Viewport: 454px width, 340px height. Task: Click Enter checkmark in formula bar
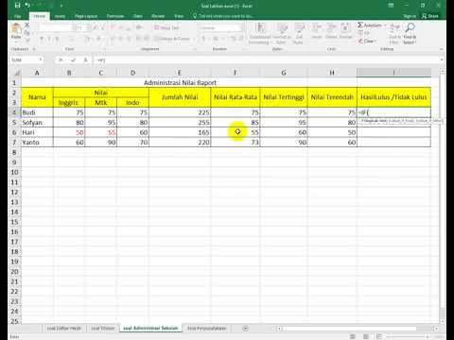coord(73,59)
